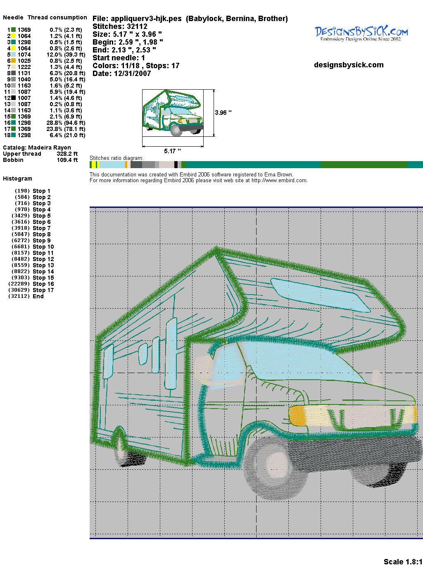Select Stop 16 in the histogram list

coord(43,284)
